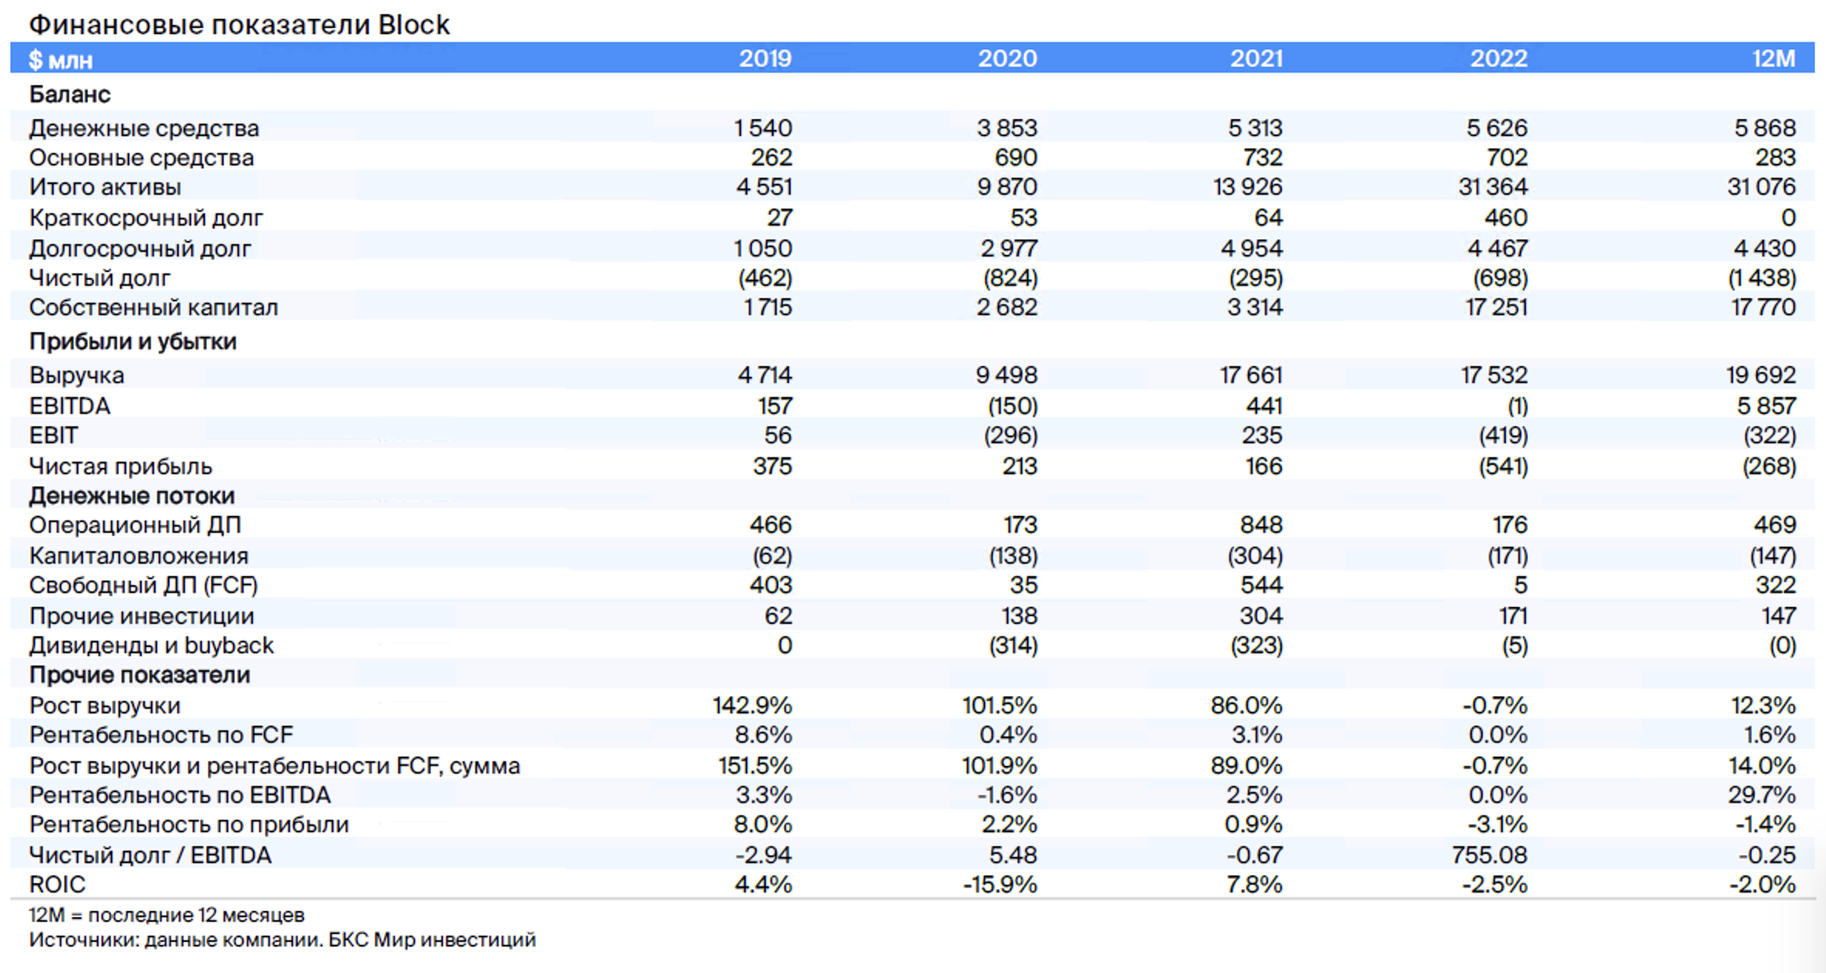Click EBIT value (296)

[x=1011, y=436]
